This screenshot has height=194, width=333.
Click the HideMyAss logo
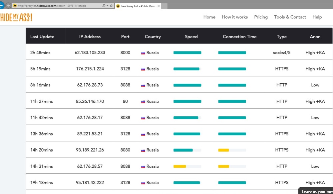[x=16, y=17]
